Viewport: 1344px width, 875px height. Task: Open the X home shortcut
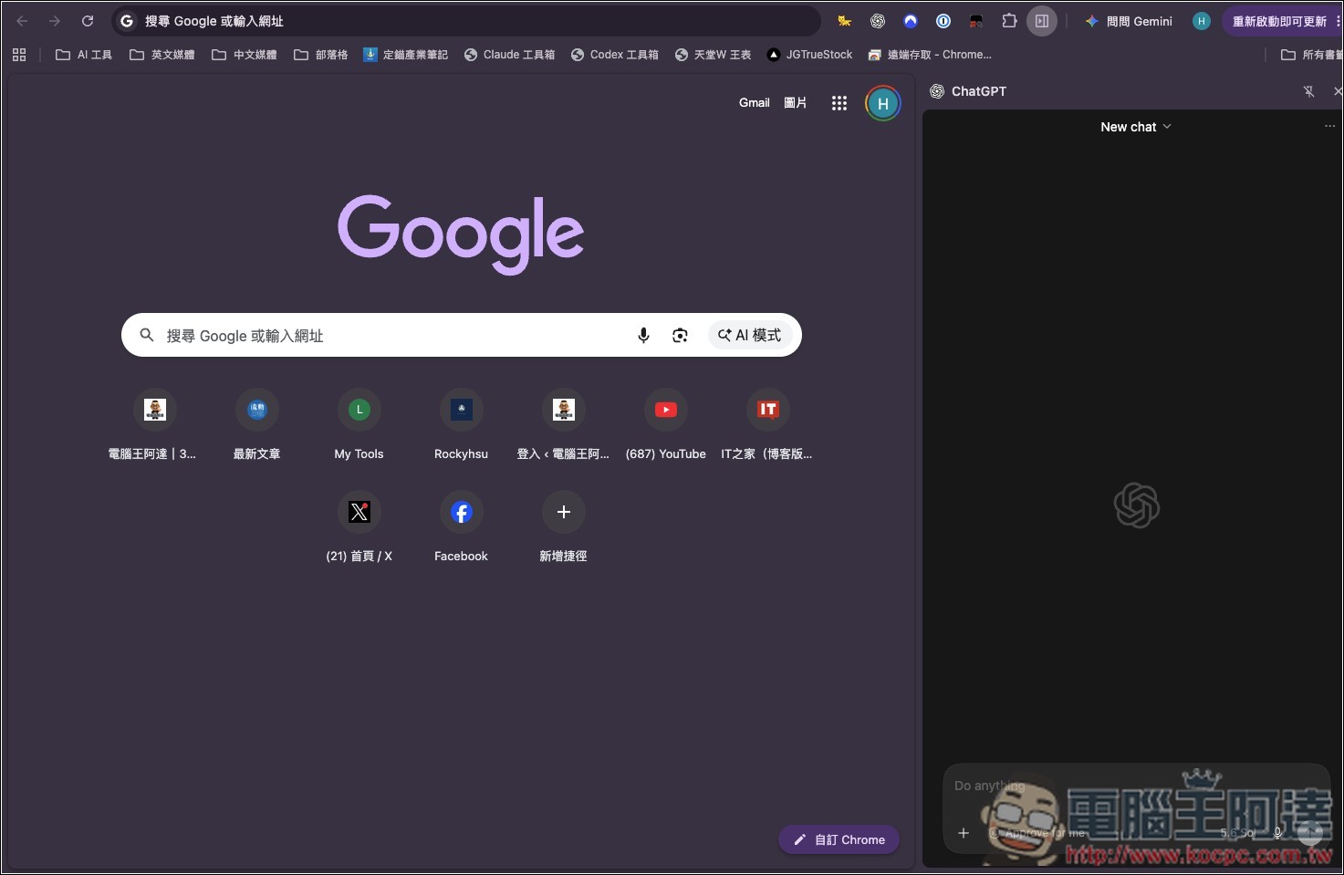[359, 527]
